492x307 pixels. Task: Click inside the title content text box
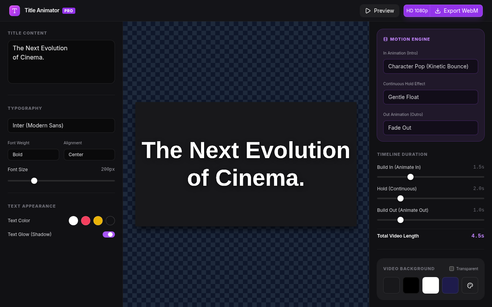click(x=61, y=61)
